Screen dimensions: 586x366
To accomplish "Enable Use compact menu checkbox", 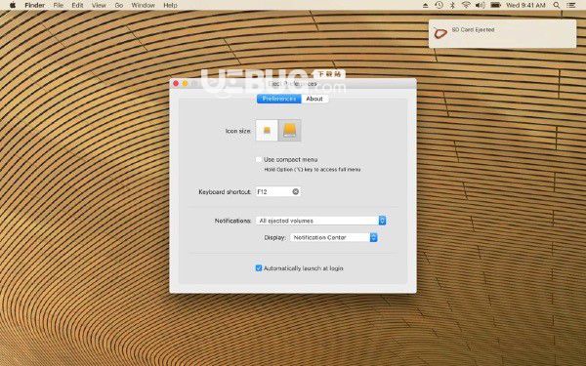I will pyautogui.click(x=259, y=159).
